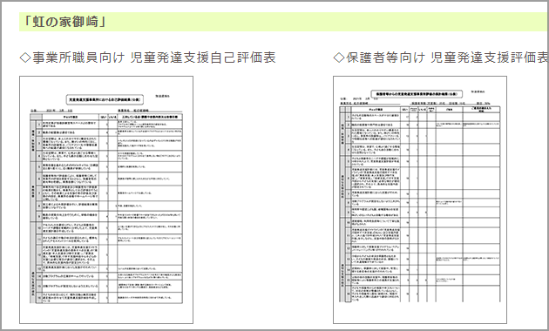Screen dimensions: 549x331
Task: Click the table header row in left document
Action: [106, 117]
